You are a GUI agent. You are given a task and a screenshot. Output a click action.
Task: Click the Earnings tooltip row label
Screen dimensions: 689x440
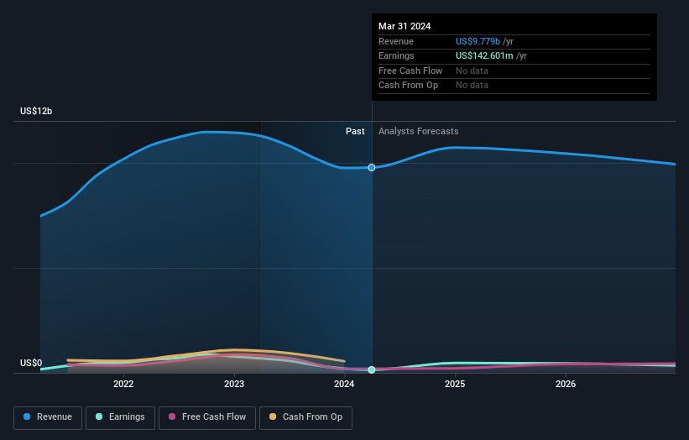pos(396,55)
